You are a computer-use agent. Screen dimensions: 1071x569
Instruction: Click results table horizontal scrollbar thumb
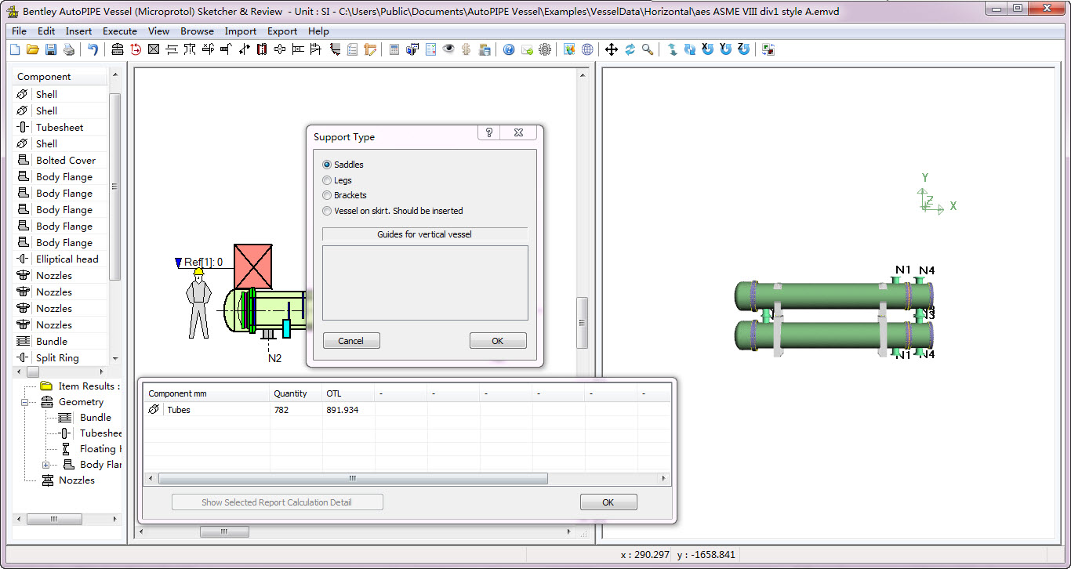353,478
